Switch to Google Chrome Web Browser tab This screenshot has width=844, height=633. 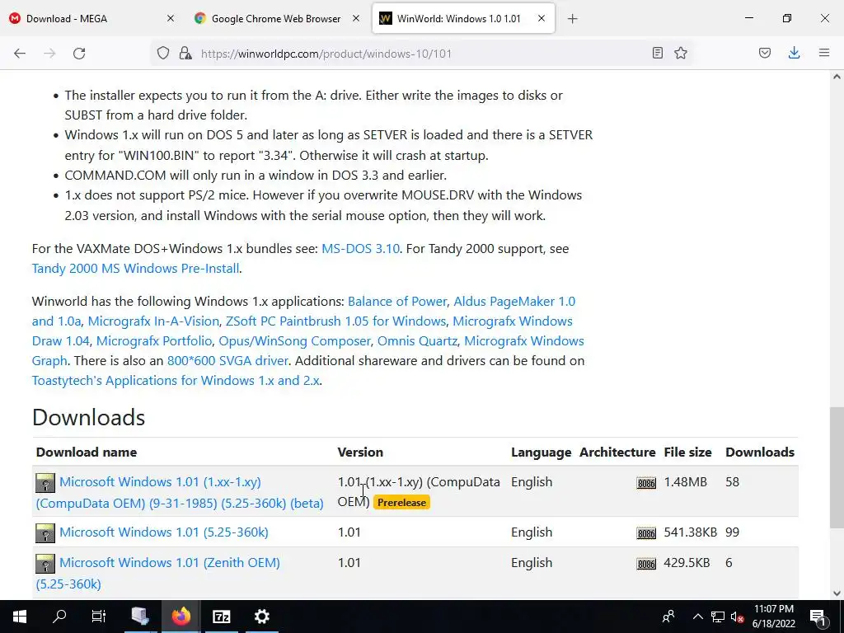275,18
